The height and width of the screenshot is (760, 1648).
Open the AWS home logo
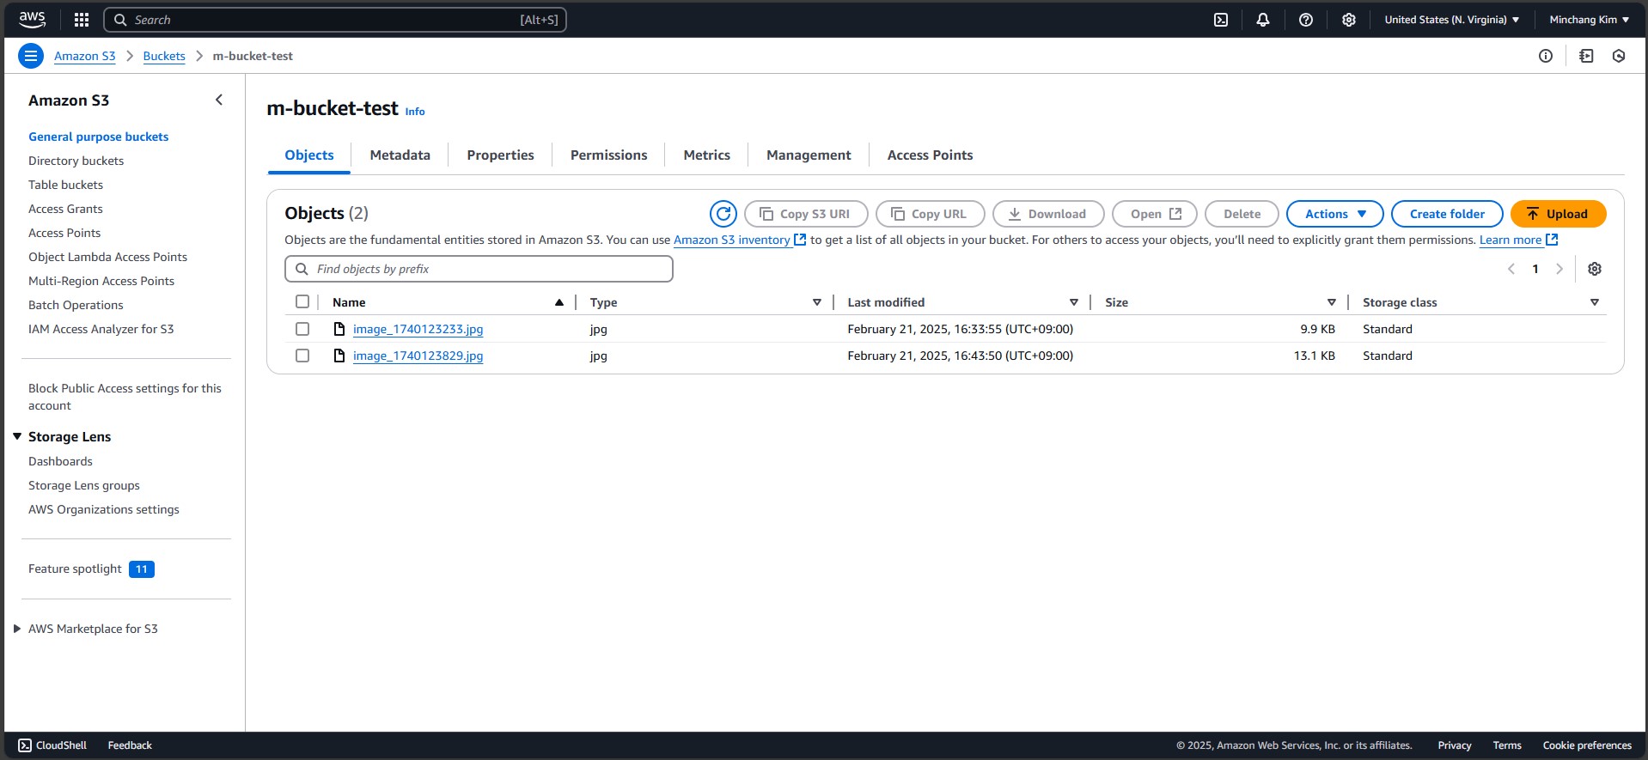point(32,19)
